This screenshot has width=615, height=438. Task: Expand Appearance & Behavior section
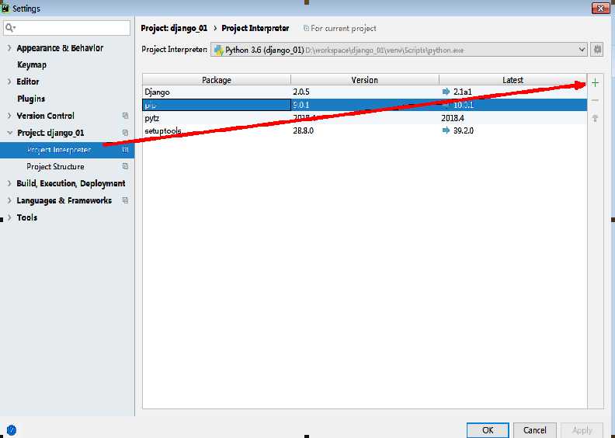(9, 48)
